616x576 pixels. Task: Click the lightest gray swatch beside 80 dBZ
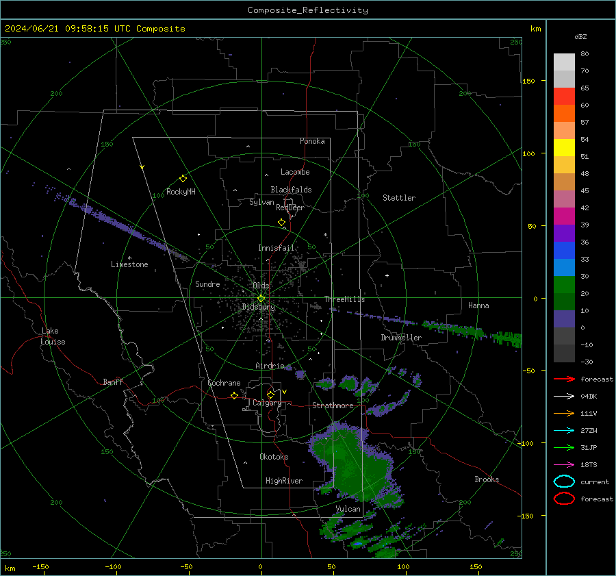pos(564,62)
